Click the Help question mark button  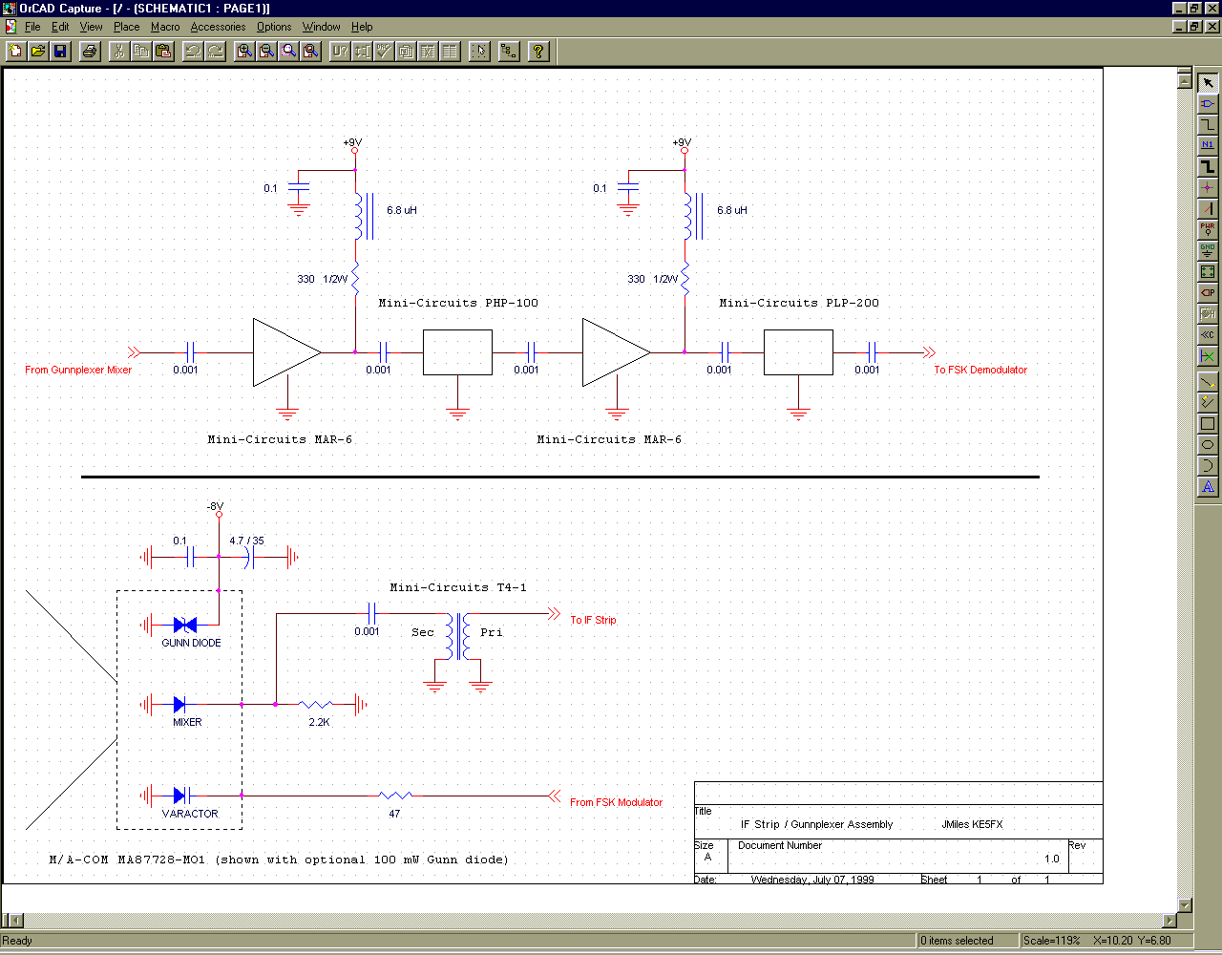pyautogui.click(x=538, y=52)
